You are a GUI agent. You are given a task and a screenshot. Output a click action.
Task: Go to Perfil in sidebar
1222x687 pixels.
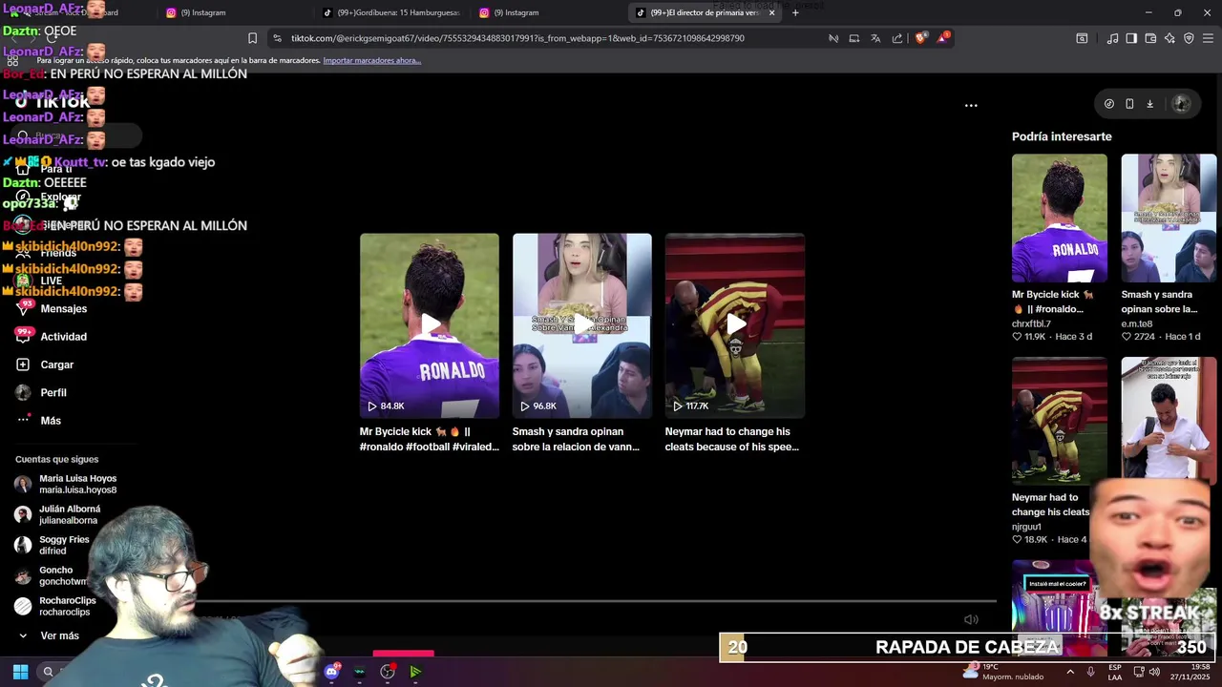[x=53, y=392]
